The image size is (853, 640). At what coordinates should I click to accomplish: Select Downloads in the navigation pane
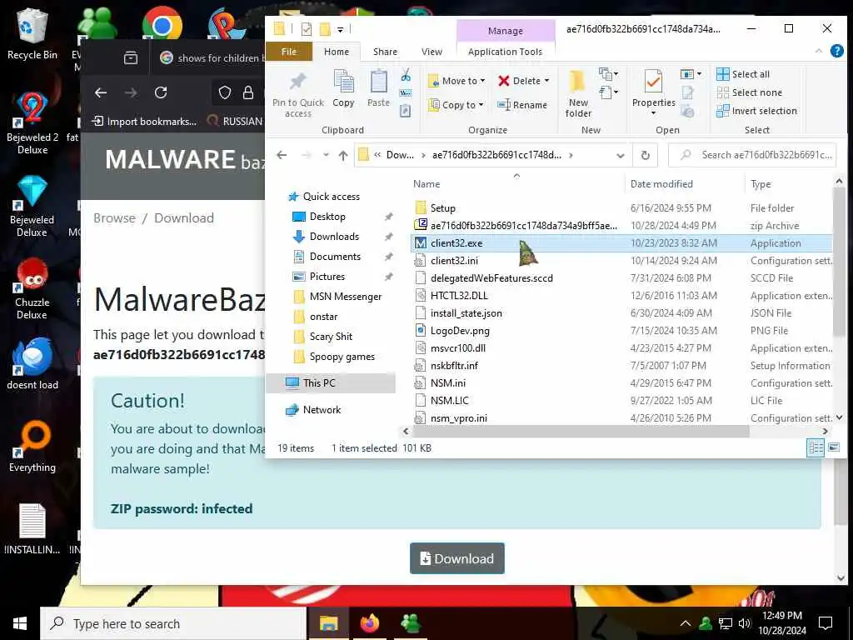334,237
